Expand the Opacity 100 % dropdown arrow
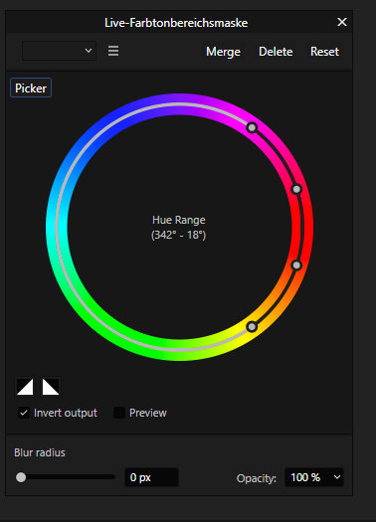This screenshot has height=522, width=376. click(337, 477)
